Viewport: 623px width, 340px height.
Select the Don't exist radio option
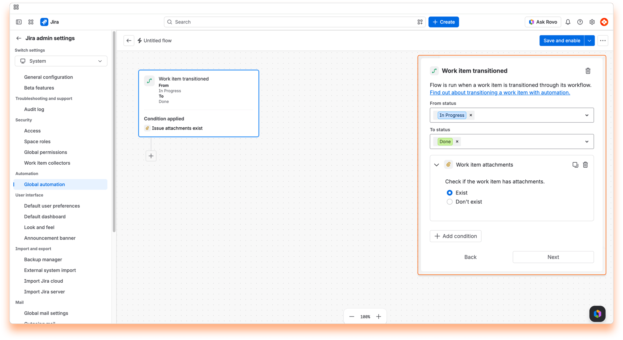click(x=450, y=202)
